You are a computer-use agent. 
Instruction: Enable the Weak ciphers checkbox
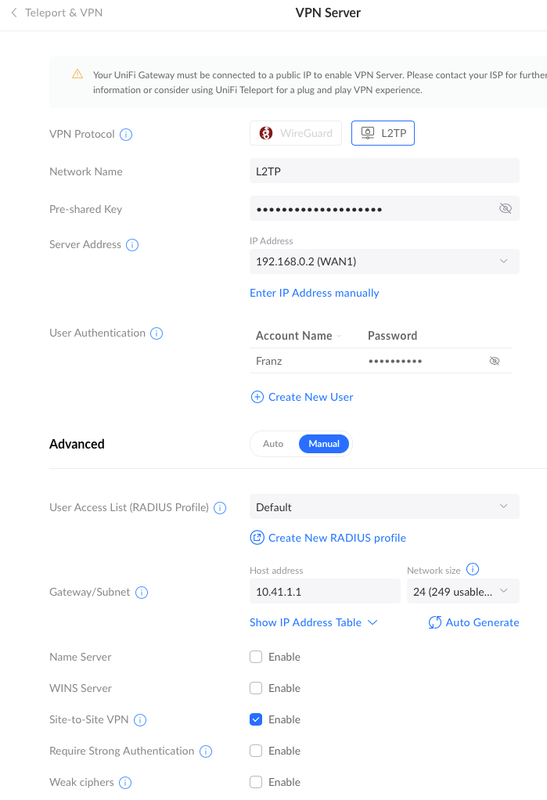click(x=256, y=782)
